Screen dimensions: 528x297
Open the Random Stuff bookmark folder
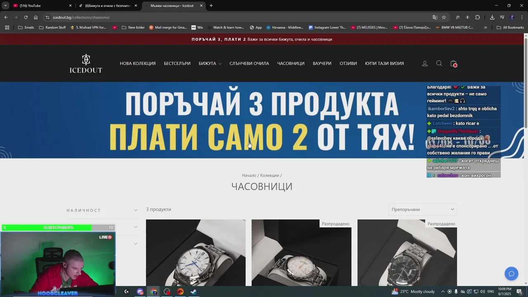pyautogui.click(x=52, y=28)
